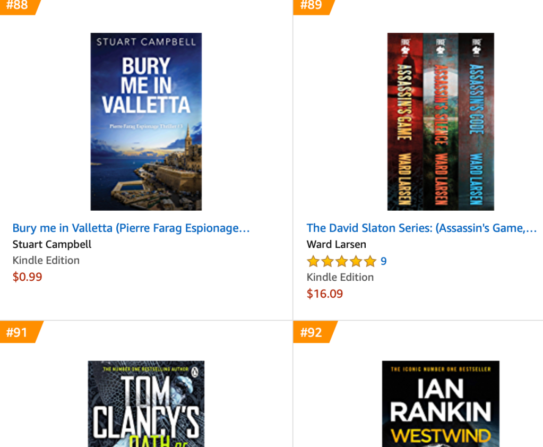The height and width of the screenshot is (447, 543).
Task: Click the #91 rank badge
Action: pyautogui.click(x=20, y=332)
